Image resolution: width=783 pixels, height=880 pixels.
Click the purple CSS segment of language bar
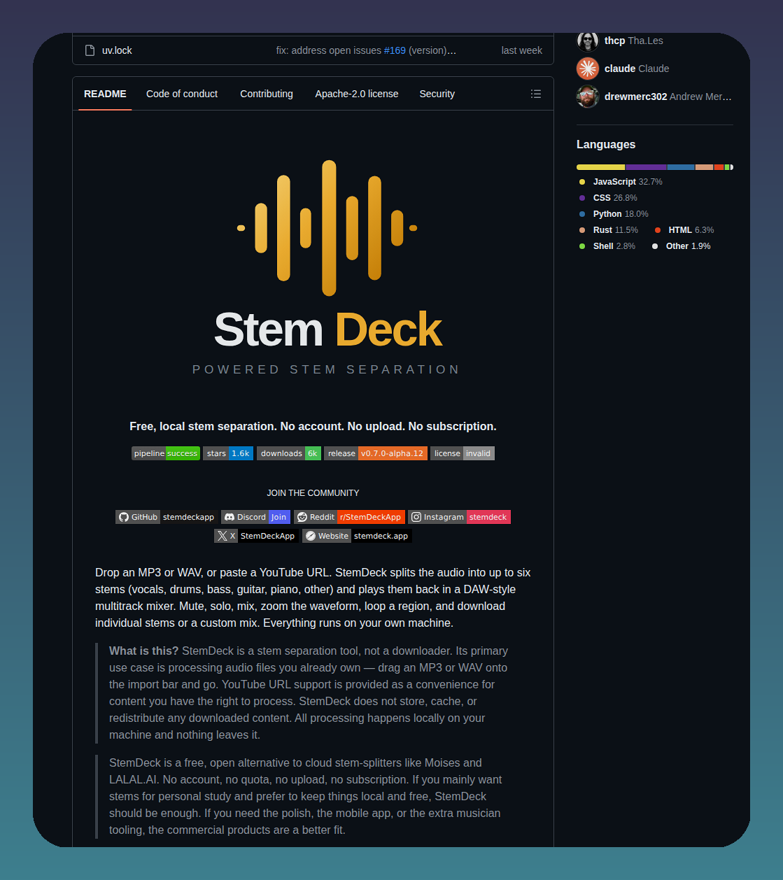(646, 167)
